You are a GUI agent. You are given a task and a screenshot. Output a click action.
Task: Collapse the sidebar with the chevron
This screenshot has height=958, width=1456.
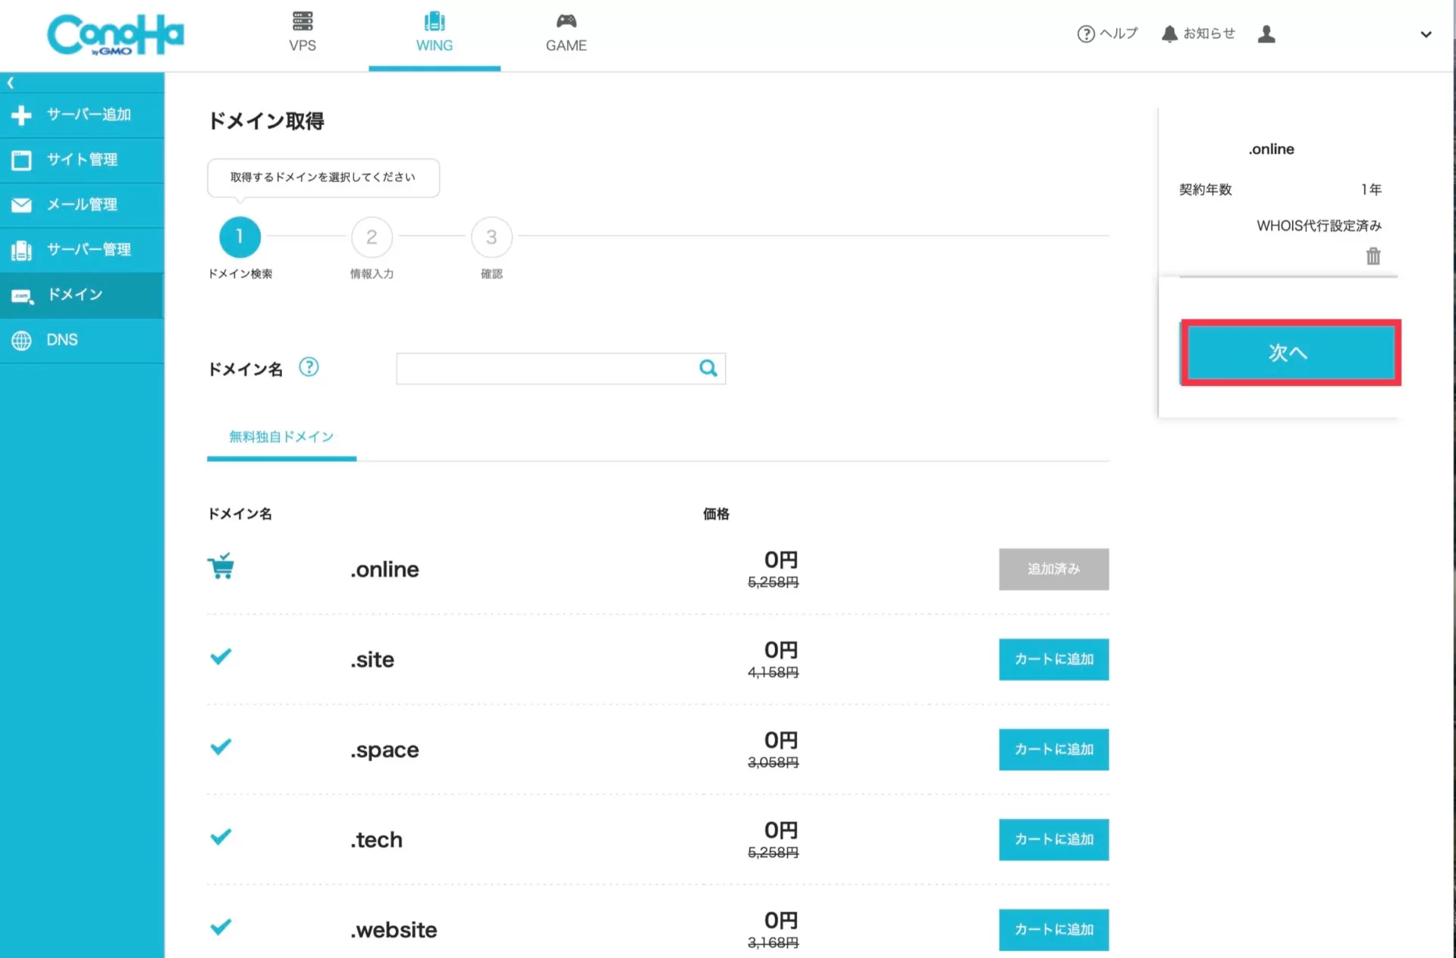(x=11, y=83)
